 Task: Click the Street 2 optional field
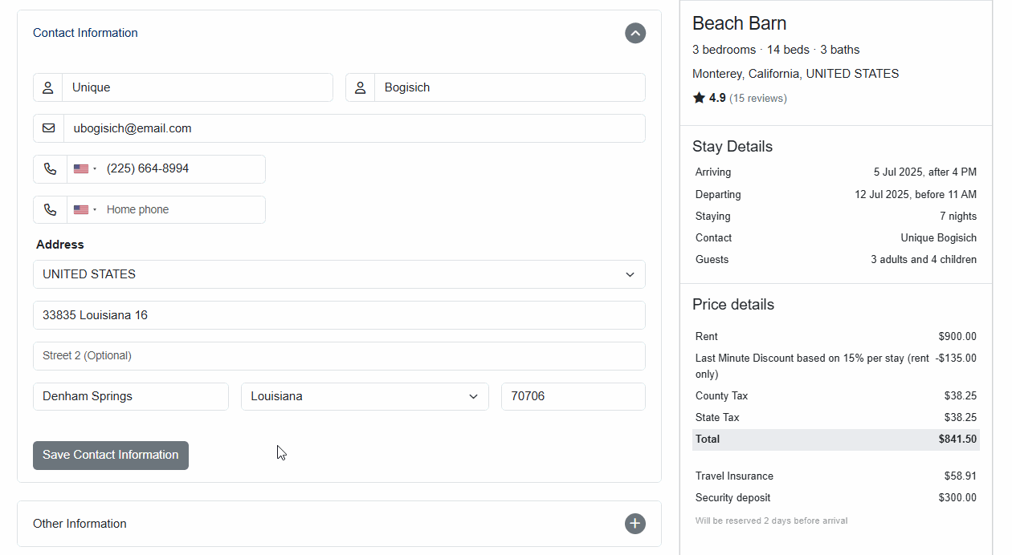(339, 356)
